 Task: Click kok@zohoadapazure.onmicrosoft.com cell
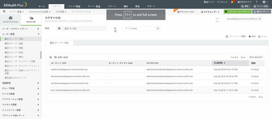click(69, 70)
